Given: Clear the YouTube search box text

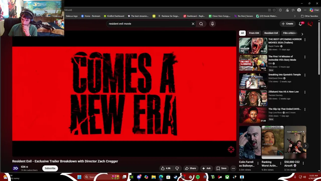Looking at the screenshot, I should coord(193,24).
